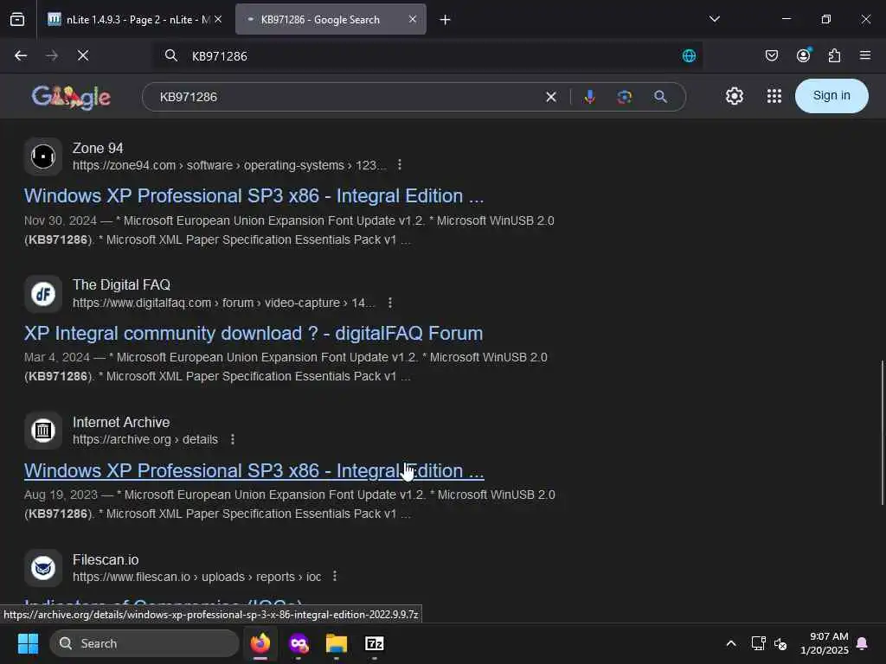Click The Digital FAQ site name

(121, 285)
